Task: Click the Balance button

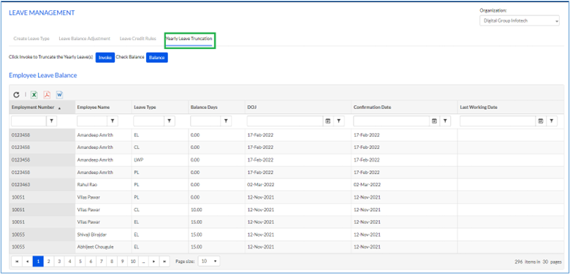Action: 157,58
